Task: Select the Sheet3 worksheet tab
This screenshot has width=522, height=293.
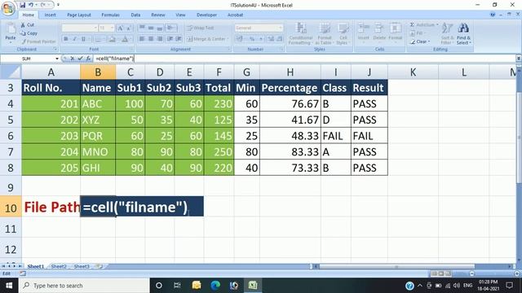Action: point(82,266)
